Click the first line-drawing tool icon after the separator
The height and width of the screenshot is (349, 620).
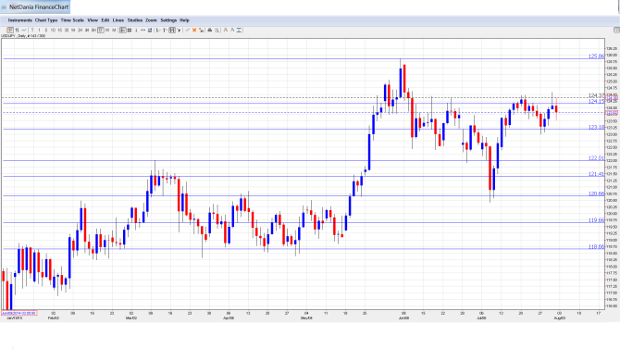[158, 30]
